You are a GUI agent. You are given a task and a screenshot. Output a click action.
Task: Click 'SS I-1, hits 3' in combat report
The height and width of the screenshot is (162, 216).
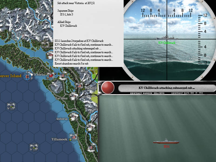(66, 14)
